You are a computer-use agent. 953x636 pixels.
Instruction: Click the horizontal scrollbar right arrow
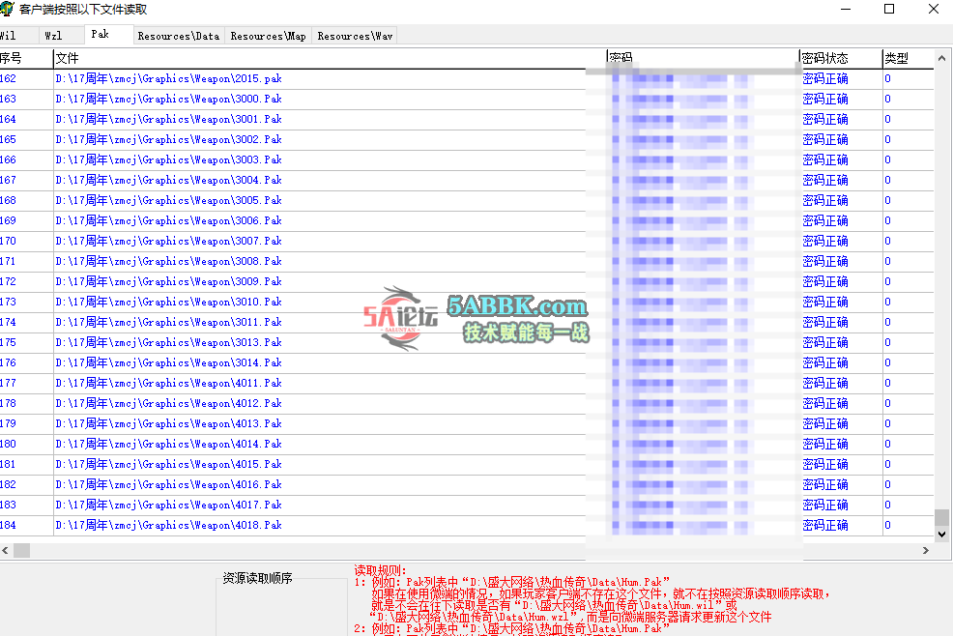926,550
